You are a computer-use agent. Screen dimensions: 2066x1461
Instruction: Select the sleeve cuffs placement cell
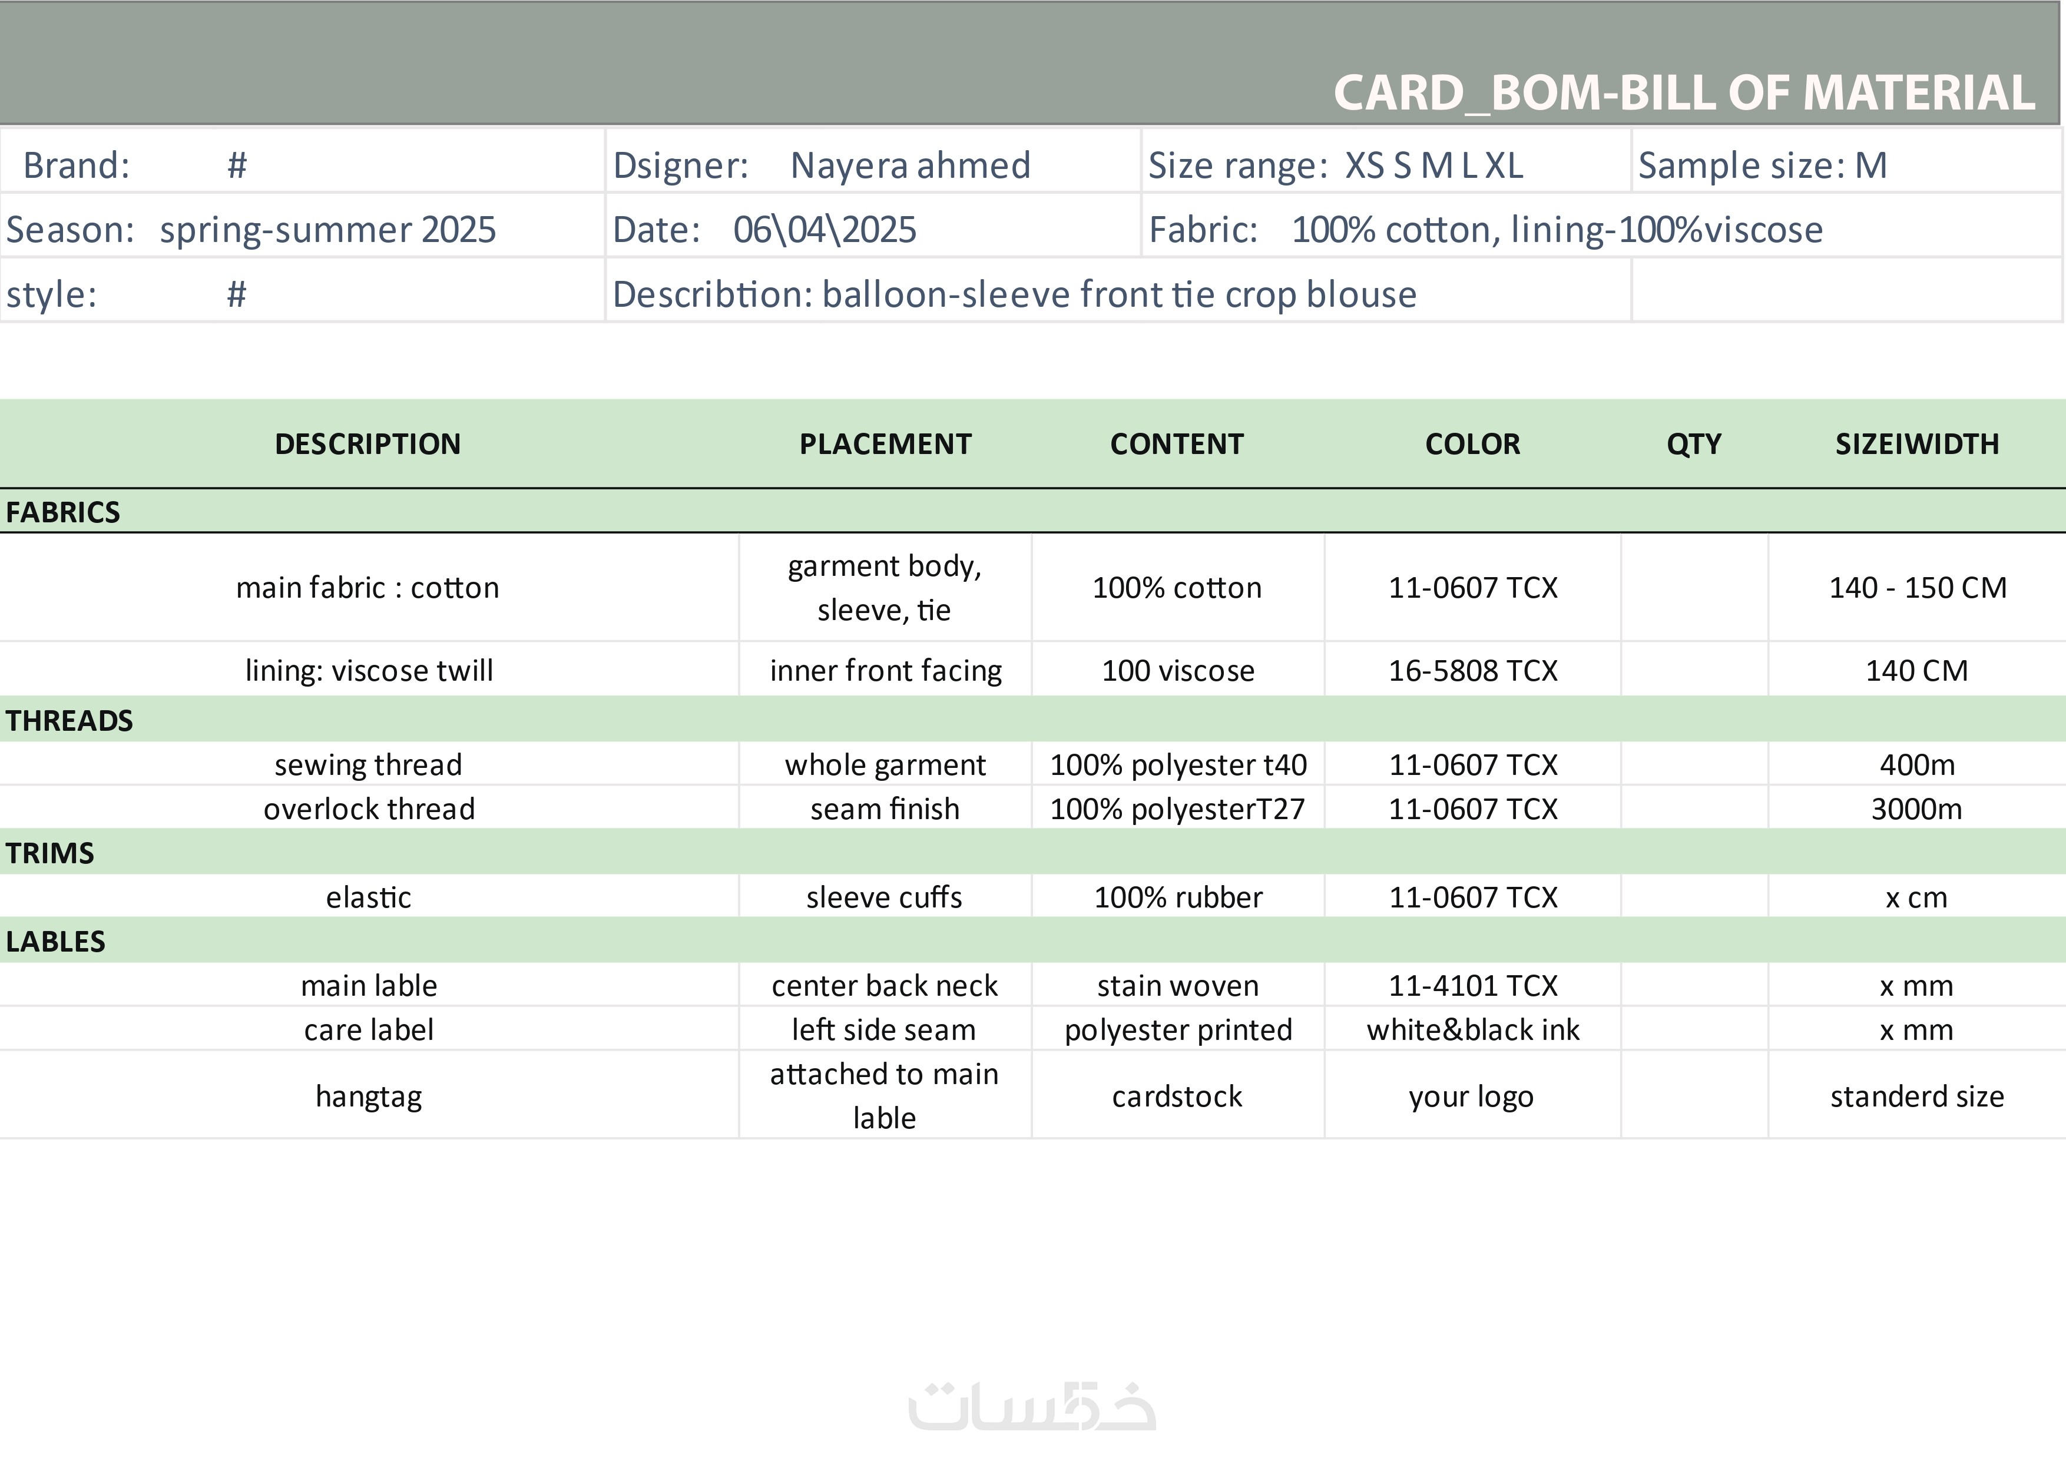tap(883, 897)
